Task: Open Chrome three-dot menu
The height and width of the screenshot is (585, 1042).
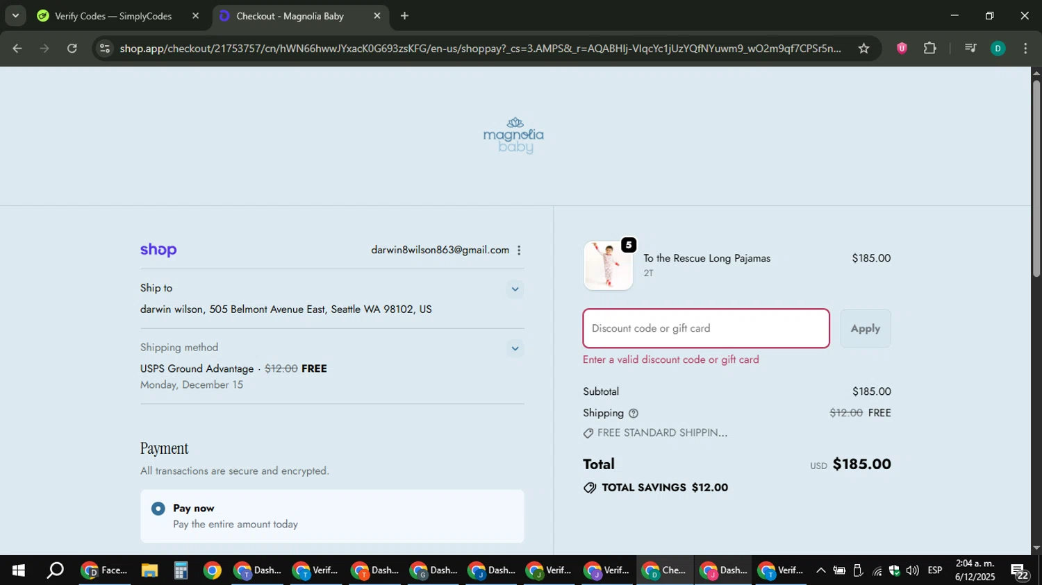Action: click(1025, 49)
